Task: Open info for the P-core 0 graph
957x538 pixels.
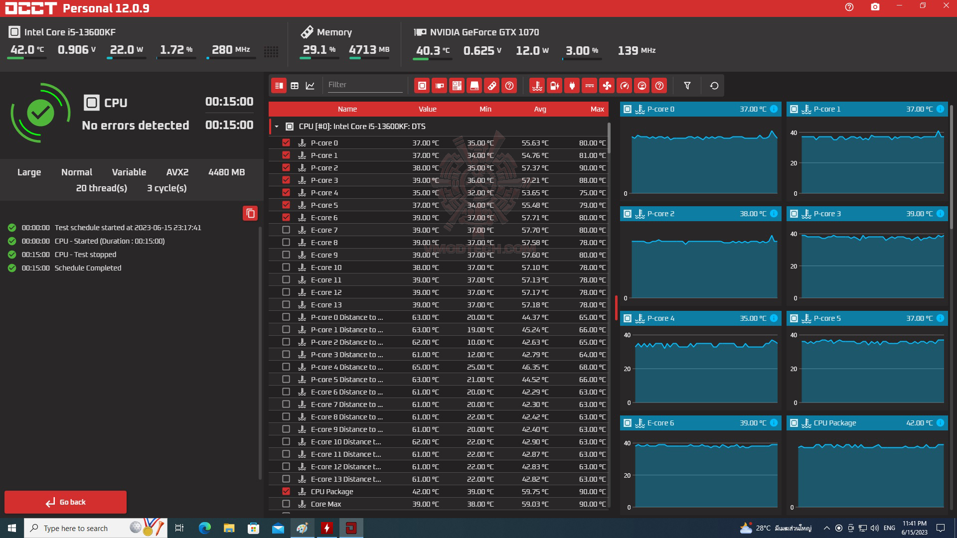Action: pos(774,109)
